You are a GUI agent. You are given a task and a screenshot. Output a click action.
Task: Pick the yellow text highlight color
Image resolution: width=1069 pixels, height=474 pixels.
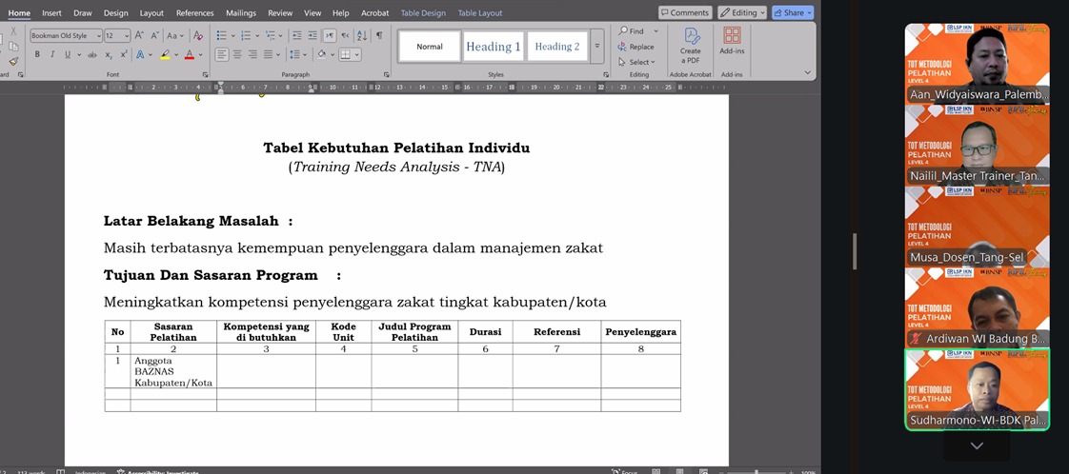tap(166, 55)
